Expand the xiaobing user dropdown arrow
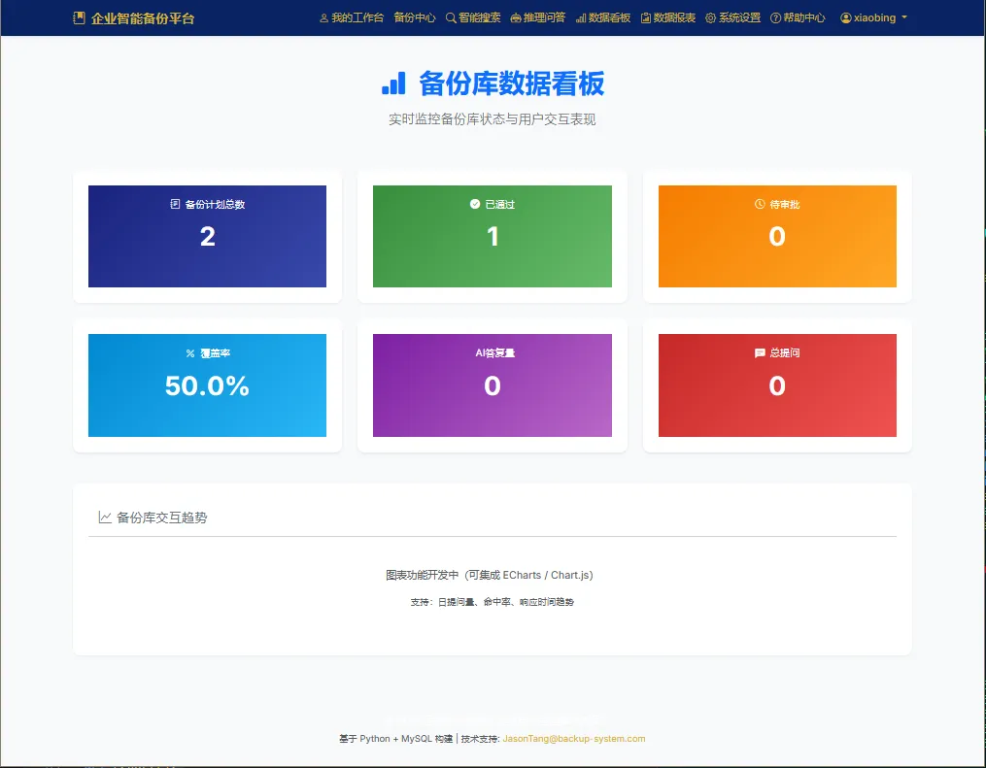The image size is (986, 768). (904, 17)
